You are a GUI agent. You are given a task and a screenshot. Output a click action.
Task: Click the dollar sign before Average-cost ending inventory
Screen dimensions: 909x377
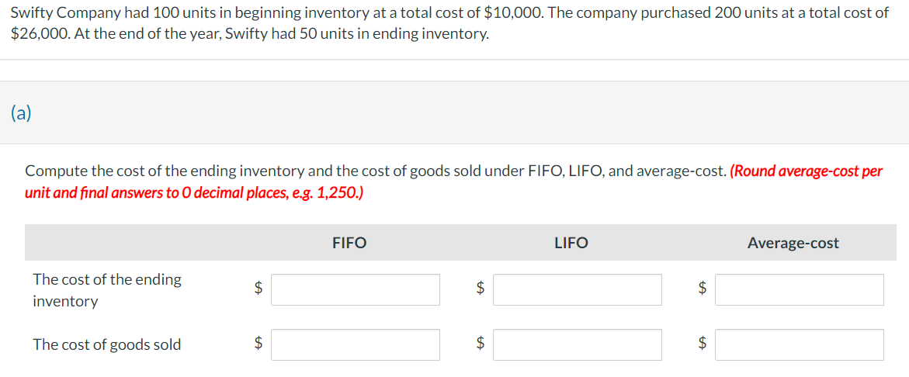tap(703, 287)
